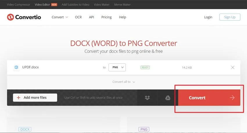
Task: Open the PNG output format dropdown
Action: click(117, 67)
